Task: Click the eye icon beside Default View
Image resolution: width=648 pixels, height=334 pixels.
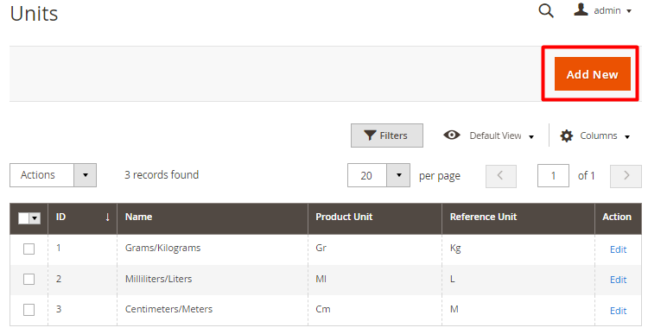Action: (x=452, y=135)
